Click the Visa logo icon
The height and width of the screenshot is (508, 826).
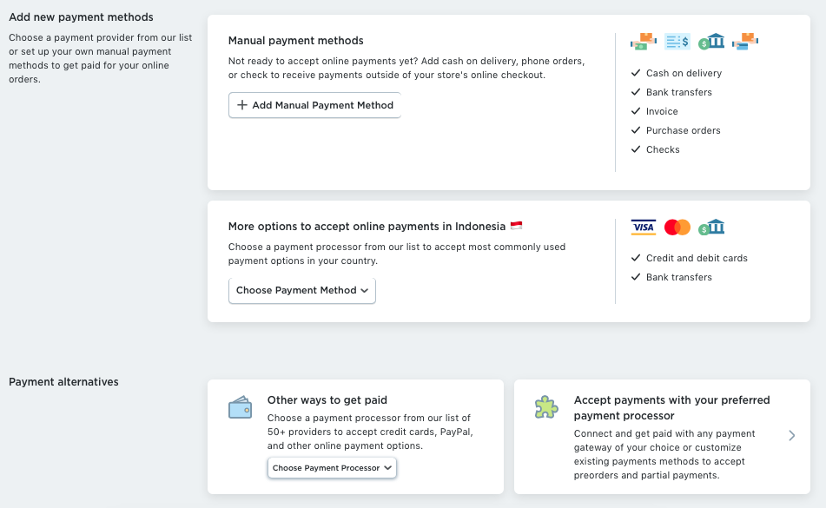(644, 228)
